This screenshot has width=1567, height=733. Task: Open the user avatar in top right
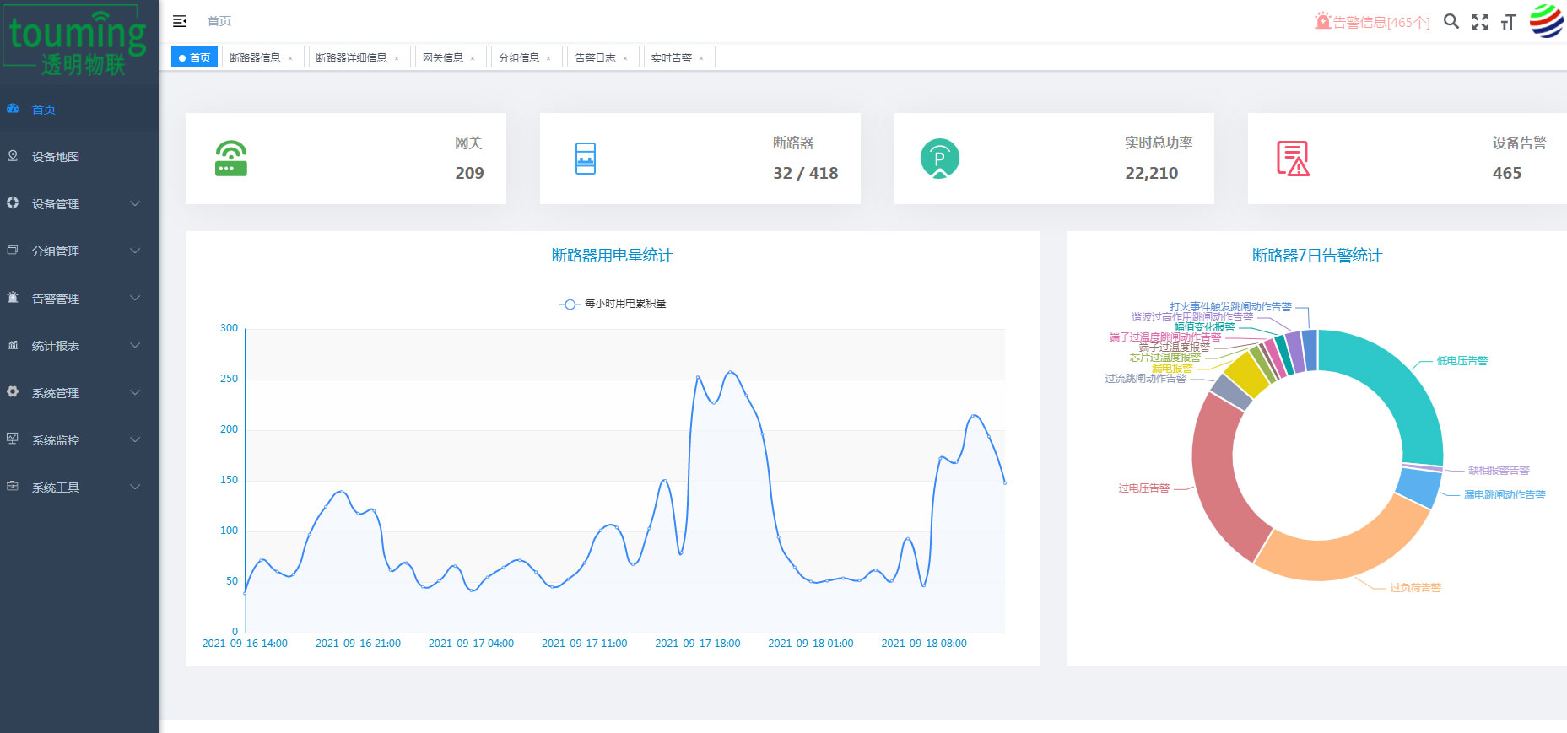click(1546, 21)
